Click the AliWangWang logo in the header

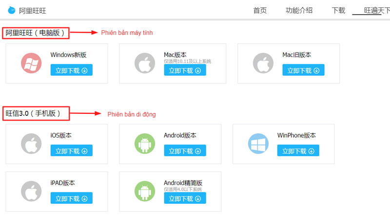coord(11,10)
